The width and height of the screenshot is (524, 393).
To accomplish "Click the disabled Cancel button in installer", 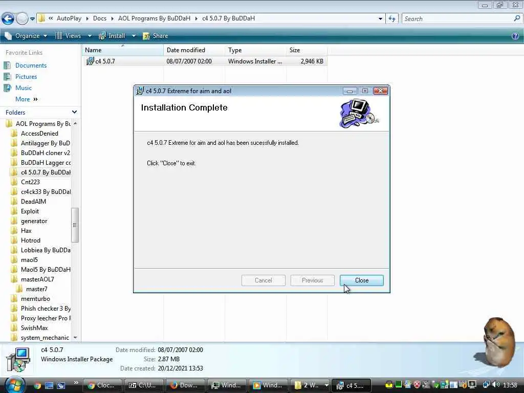I will pyautogui.click(x=264, y=280).
